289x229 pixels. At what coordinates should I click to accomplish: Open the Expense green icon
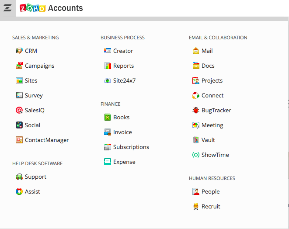click(108, 162)
